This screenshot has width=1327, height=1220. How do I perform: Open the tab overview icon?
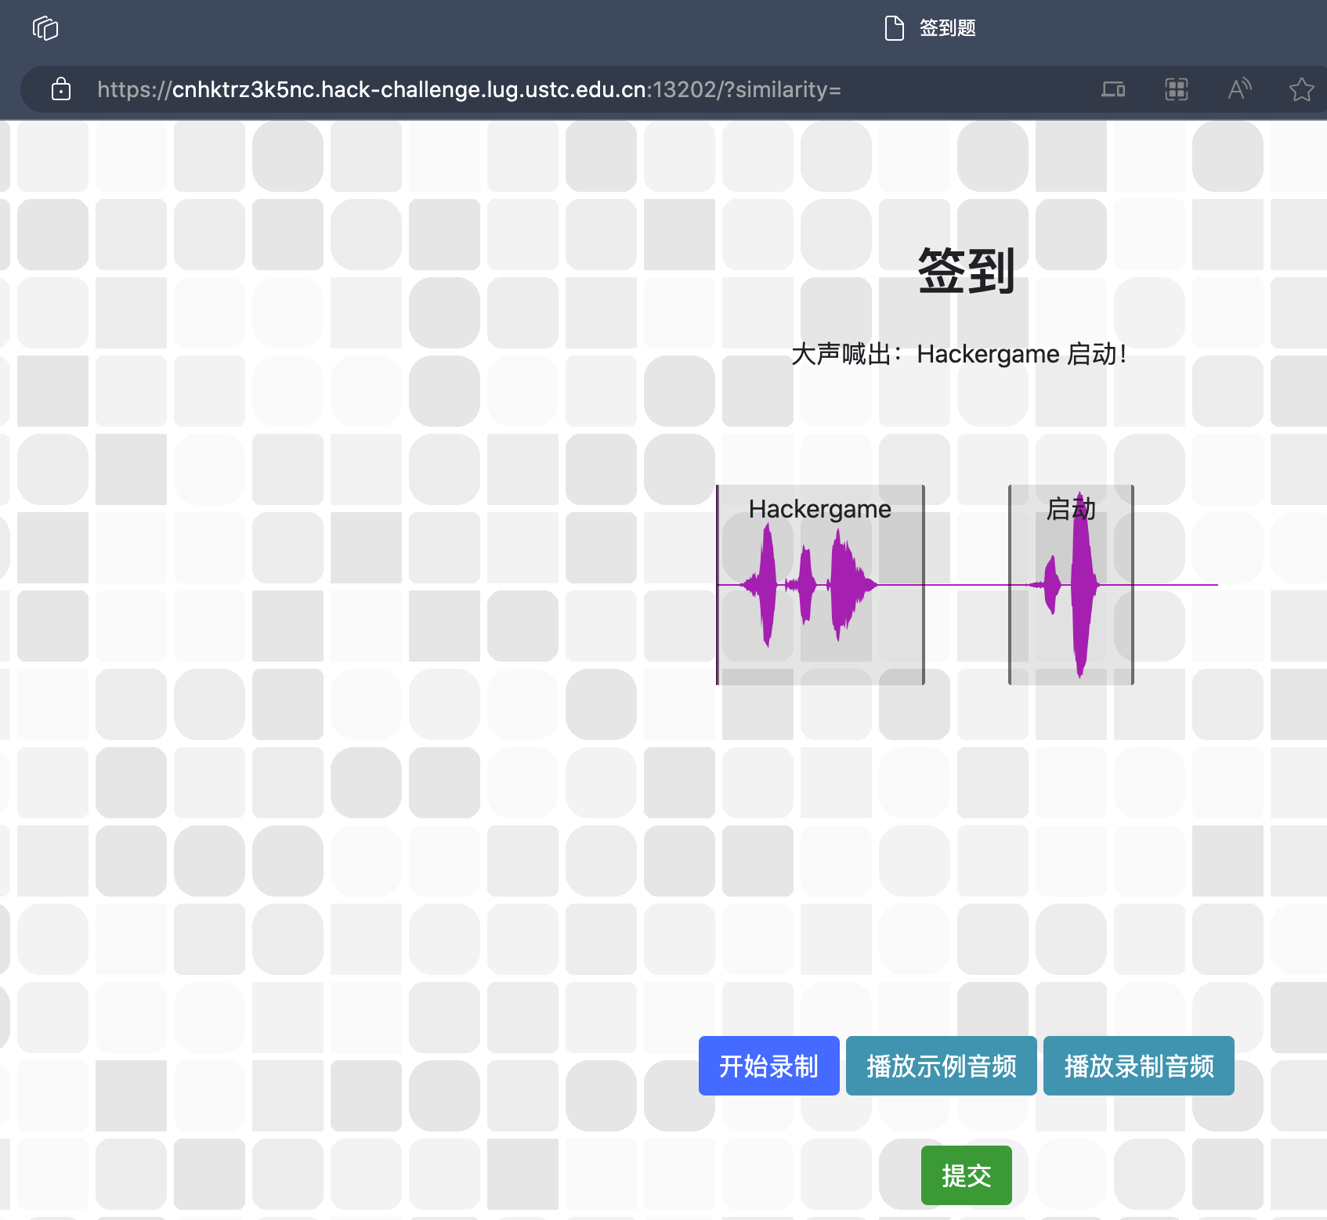[45, 28]
